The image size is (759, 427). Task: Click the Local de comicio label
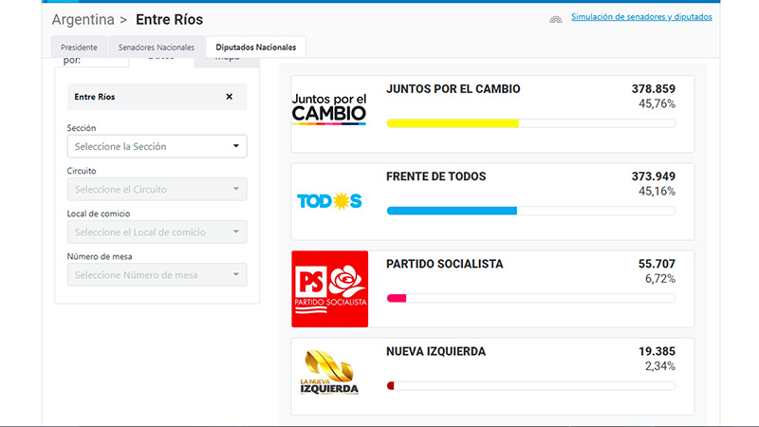click(x=99, y=213)
